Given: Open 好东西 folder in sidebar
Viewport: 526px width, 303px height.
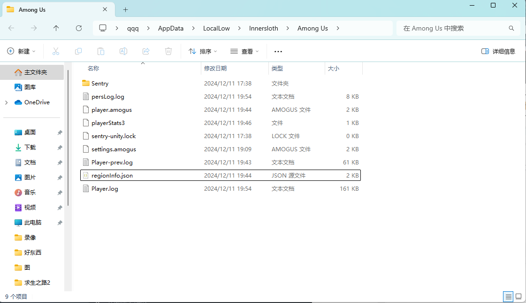Looking at the screenshot, I should point(32,253).
